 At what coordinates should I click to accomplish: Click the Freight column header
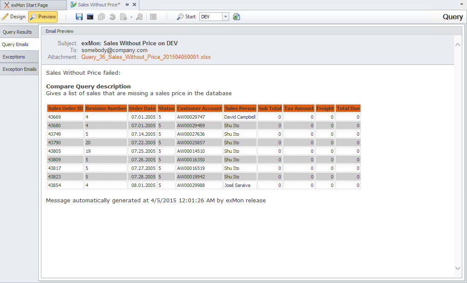tap(325, 108)
